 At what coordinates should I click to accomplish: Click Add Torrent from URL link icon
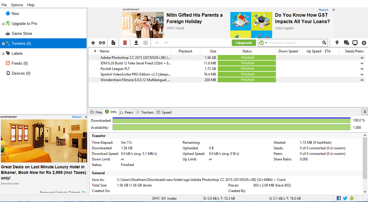[x=102, y=43]
